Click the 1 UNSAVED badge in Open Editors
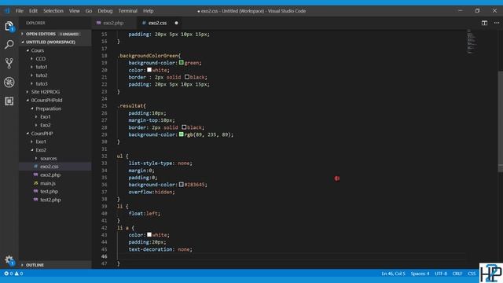Image resolution: width=503 pixels, height=283 pixels. tap(69, 34)
